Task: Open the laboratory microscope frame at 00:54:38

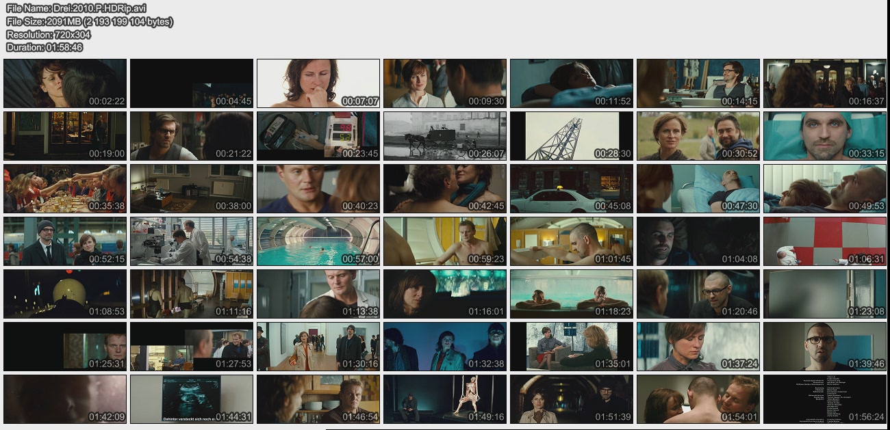Action: pyautogui.click(x=192, y=241)
